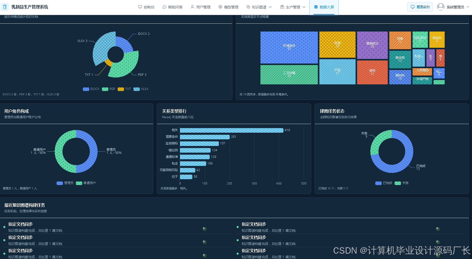Screen dimensions: 472x259
Task: Click the 'XLSX 3' pie label
Action: click(x=82, y=41)
